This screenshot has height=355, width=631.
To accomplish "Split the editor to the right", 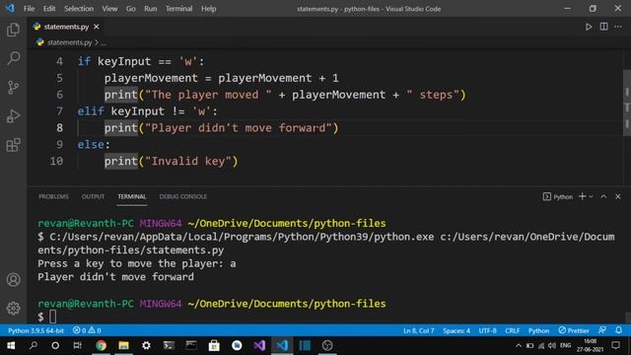I will tap(603, 27).
